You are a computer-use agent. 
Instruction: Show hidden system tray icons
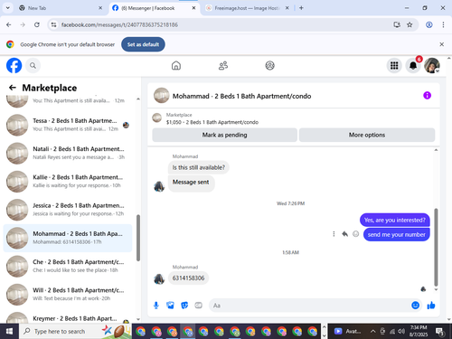click(x=372, y=332)
